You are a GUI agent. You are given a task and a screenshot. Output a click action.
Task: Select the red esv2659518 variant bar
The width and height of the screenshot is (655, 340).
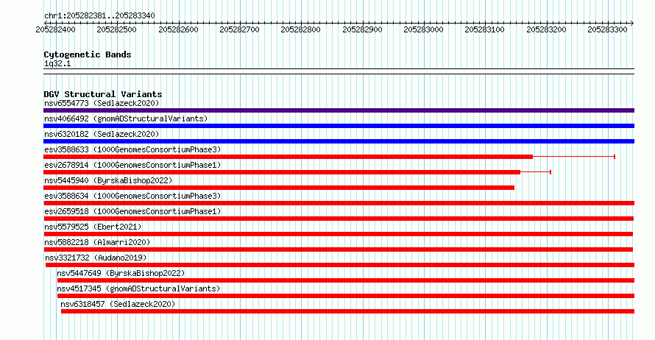tap(339, 219)
